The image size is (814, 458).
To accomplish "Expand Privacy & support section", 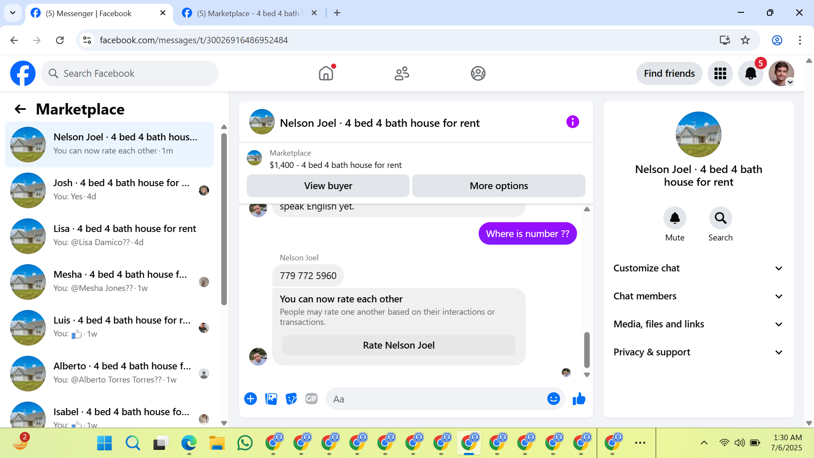I will point(698,352).
